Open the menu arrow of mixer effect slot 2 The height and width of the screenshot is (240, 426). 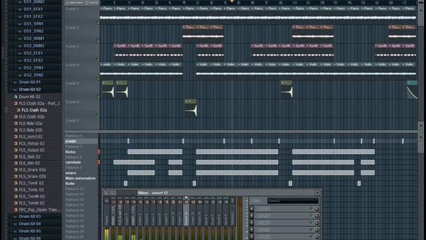click(252, 216)
